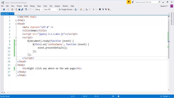Open the Edit menu

[7, 6]
